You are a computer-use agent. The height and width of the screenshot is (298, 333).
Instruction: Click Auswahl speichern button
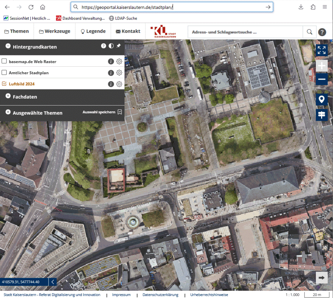click(102, 112)
